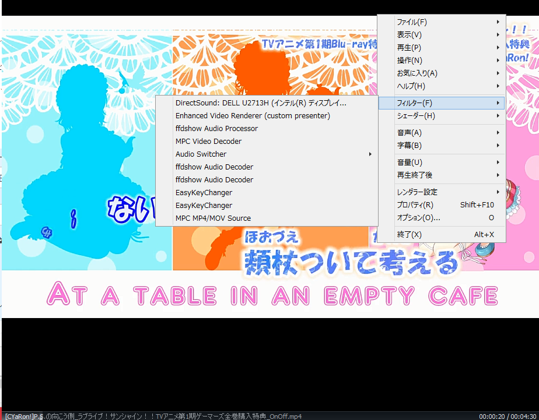The width and height of the screenshot is (539, 420).
Task: Select the second EasyKeyChanger entry
Action: 267,205
